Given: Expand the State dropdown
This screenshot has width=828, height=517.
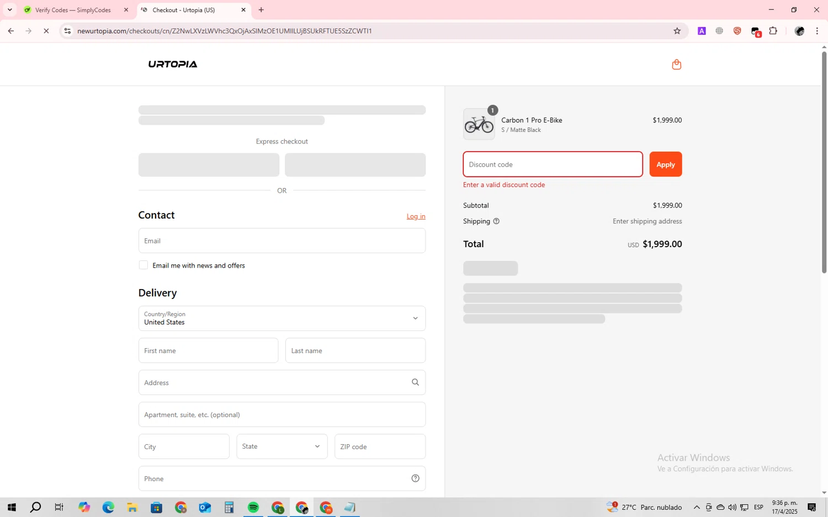Looking at the screenshot, I should tap(282, 446).
